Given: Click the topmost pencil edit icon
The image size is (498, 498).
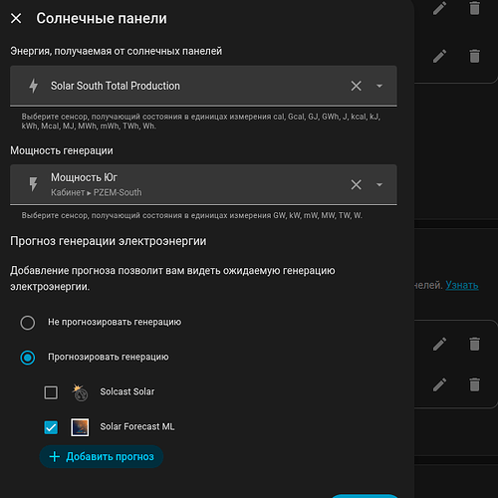Looking at the screenshot, I should [439, 8].
